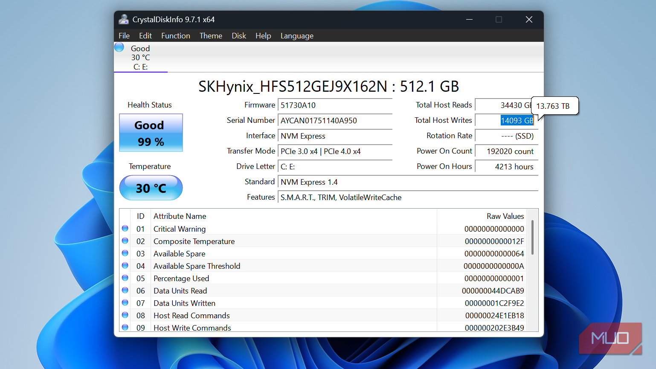
Task: Open the Theme menu
Action: (211, 36)
